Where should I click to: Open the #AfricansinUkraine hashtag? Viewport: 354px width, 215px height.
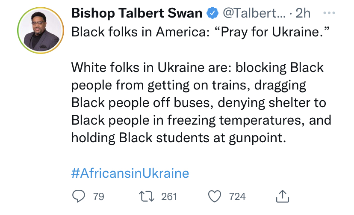tap(130, 173)
